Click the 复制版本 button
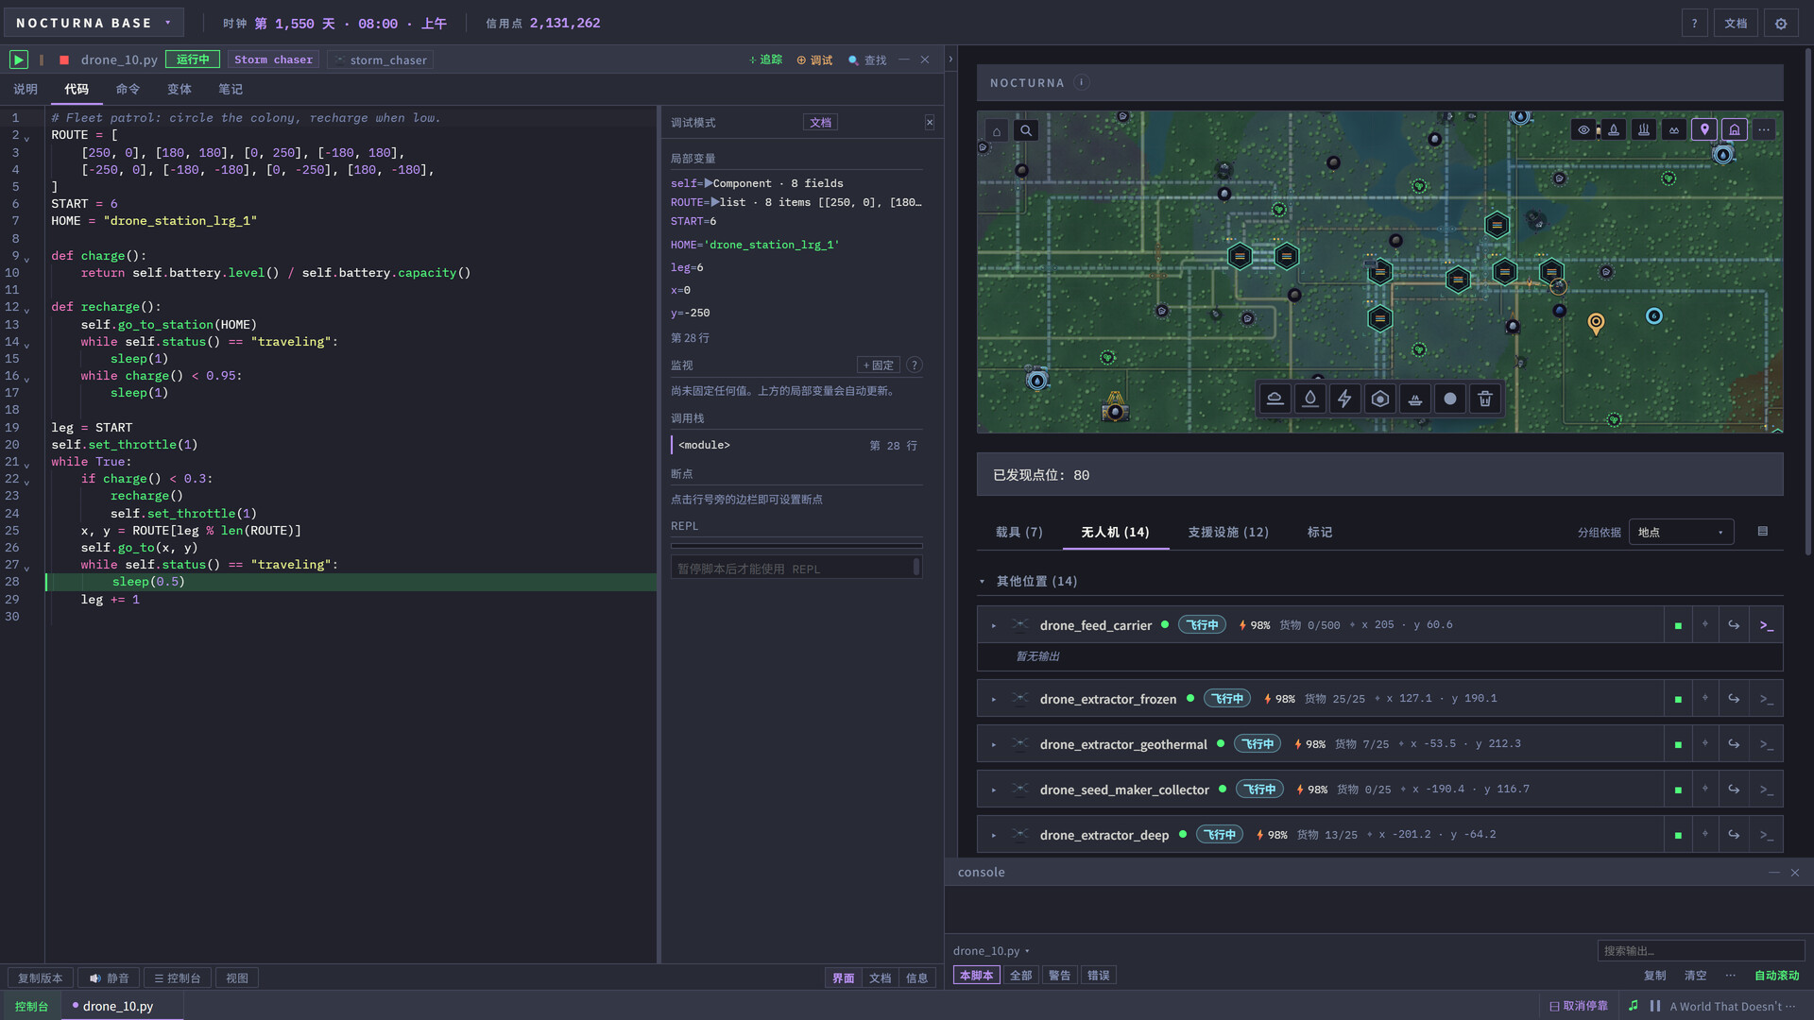The height and width of the screenshot is (1020, 1814). click(40, 977)
